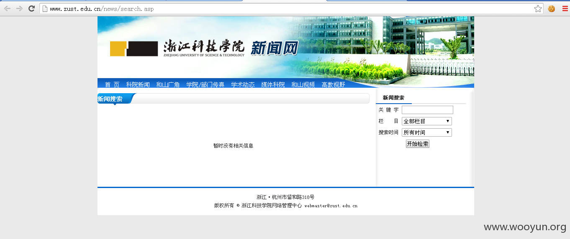Screen dimensions: 570x239
Task: Click the 开始检索 search button
Action: (x=418, y=144)
